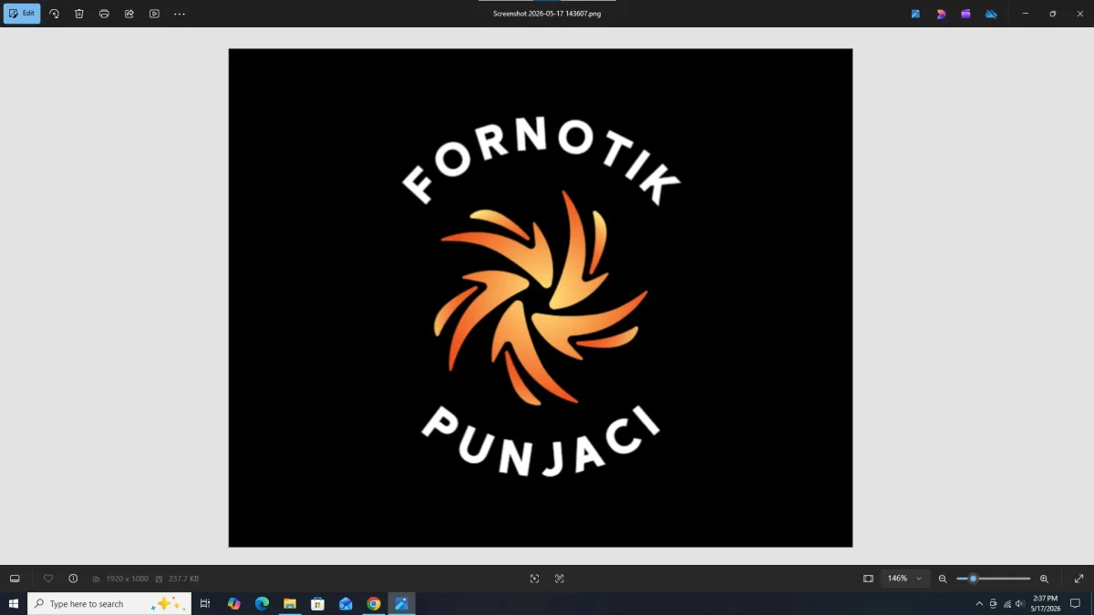
Task: Open Clipchamp video editor icon in title bar
Action: 965,14
